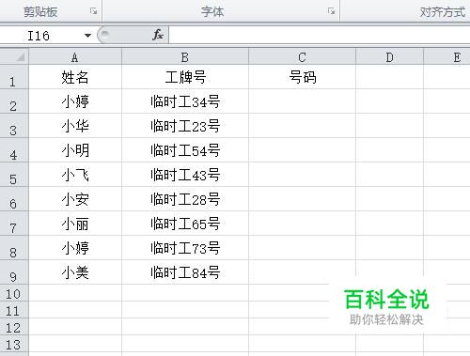This screenshot has width=470, height=356.
Task: Click cell with 临时工23号
Action: [x=185, y=126]
